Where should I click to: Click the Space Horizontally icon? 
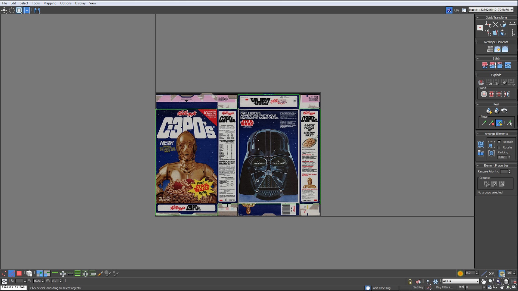(x=512, y=24)
